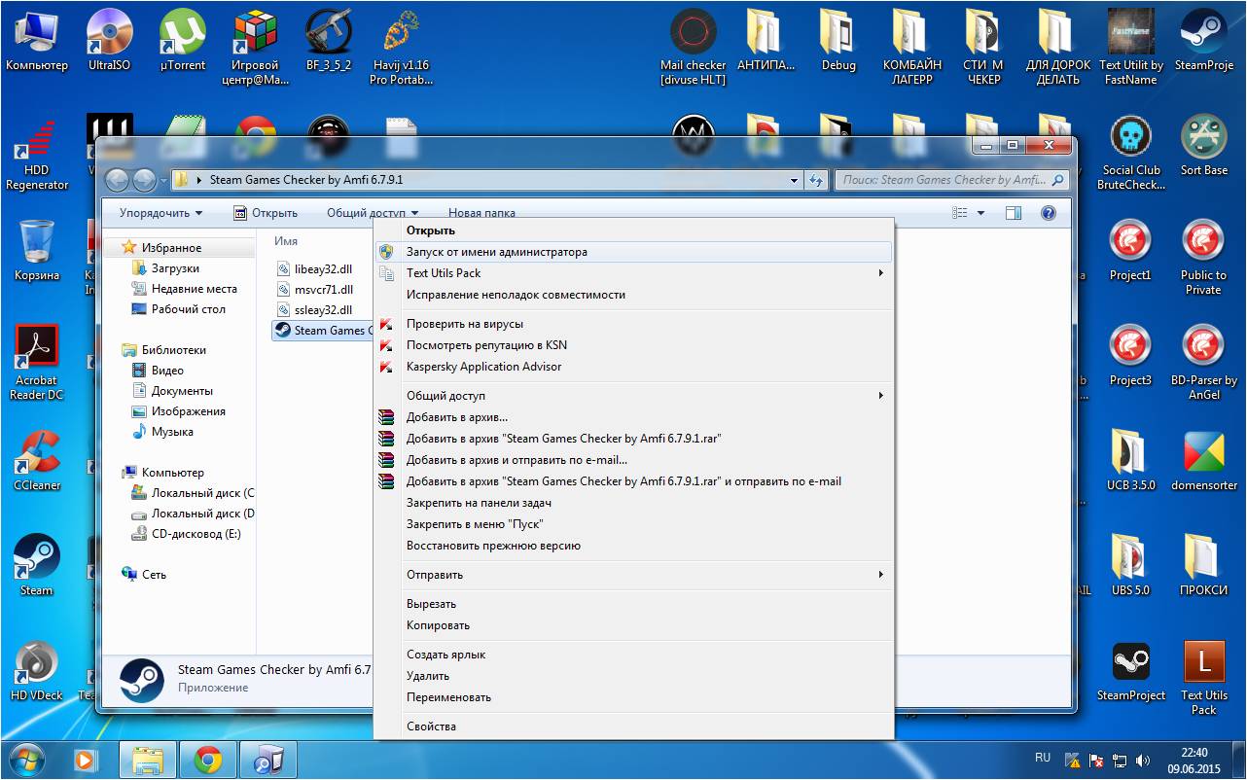Click the Explorer search field
This screenshot has width=1247, height=780.
point(950,180)
